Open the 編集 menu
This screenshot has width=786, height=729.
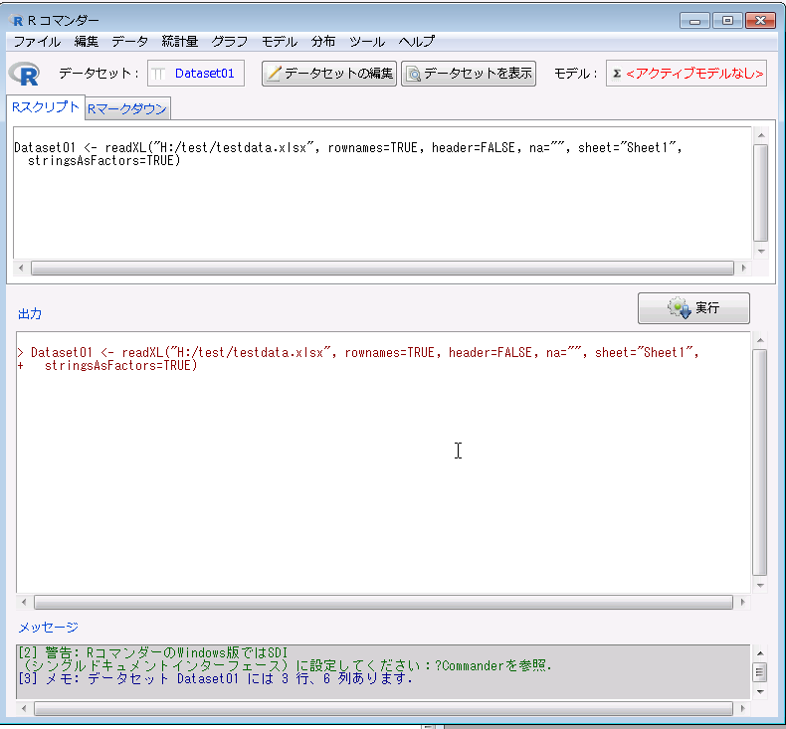pos(87,42)
